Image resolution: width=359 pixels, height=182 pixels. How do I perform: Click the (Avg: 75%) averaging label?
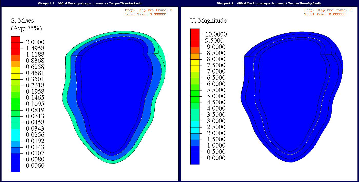click(x=26, y=28)
